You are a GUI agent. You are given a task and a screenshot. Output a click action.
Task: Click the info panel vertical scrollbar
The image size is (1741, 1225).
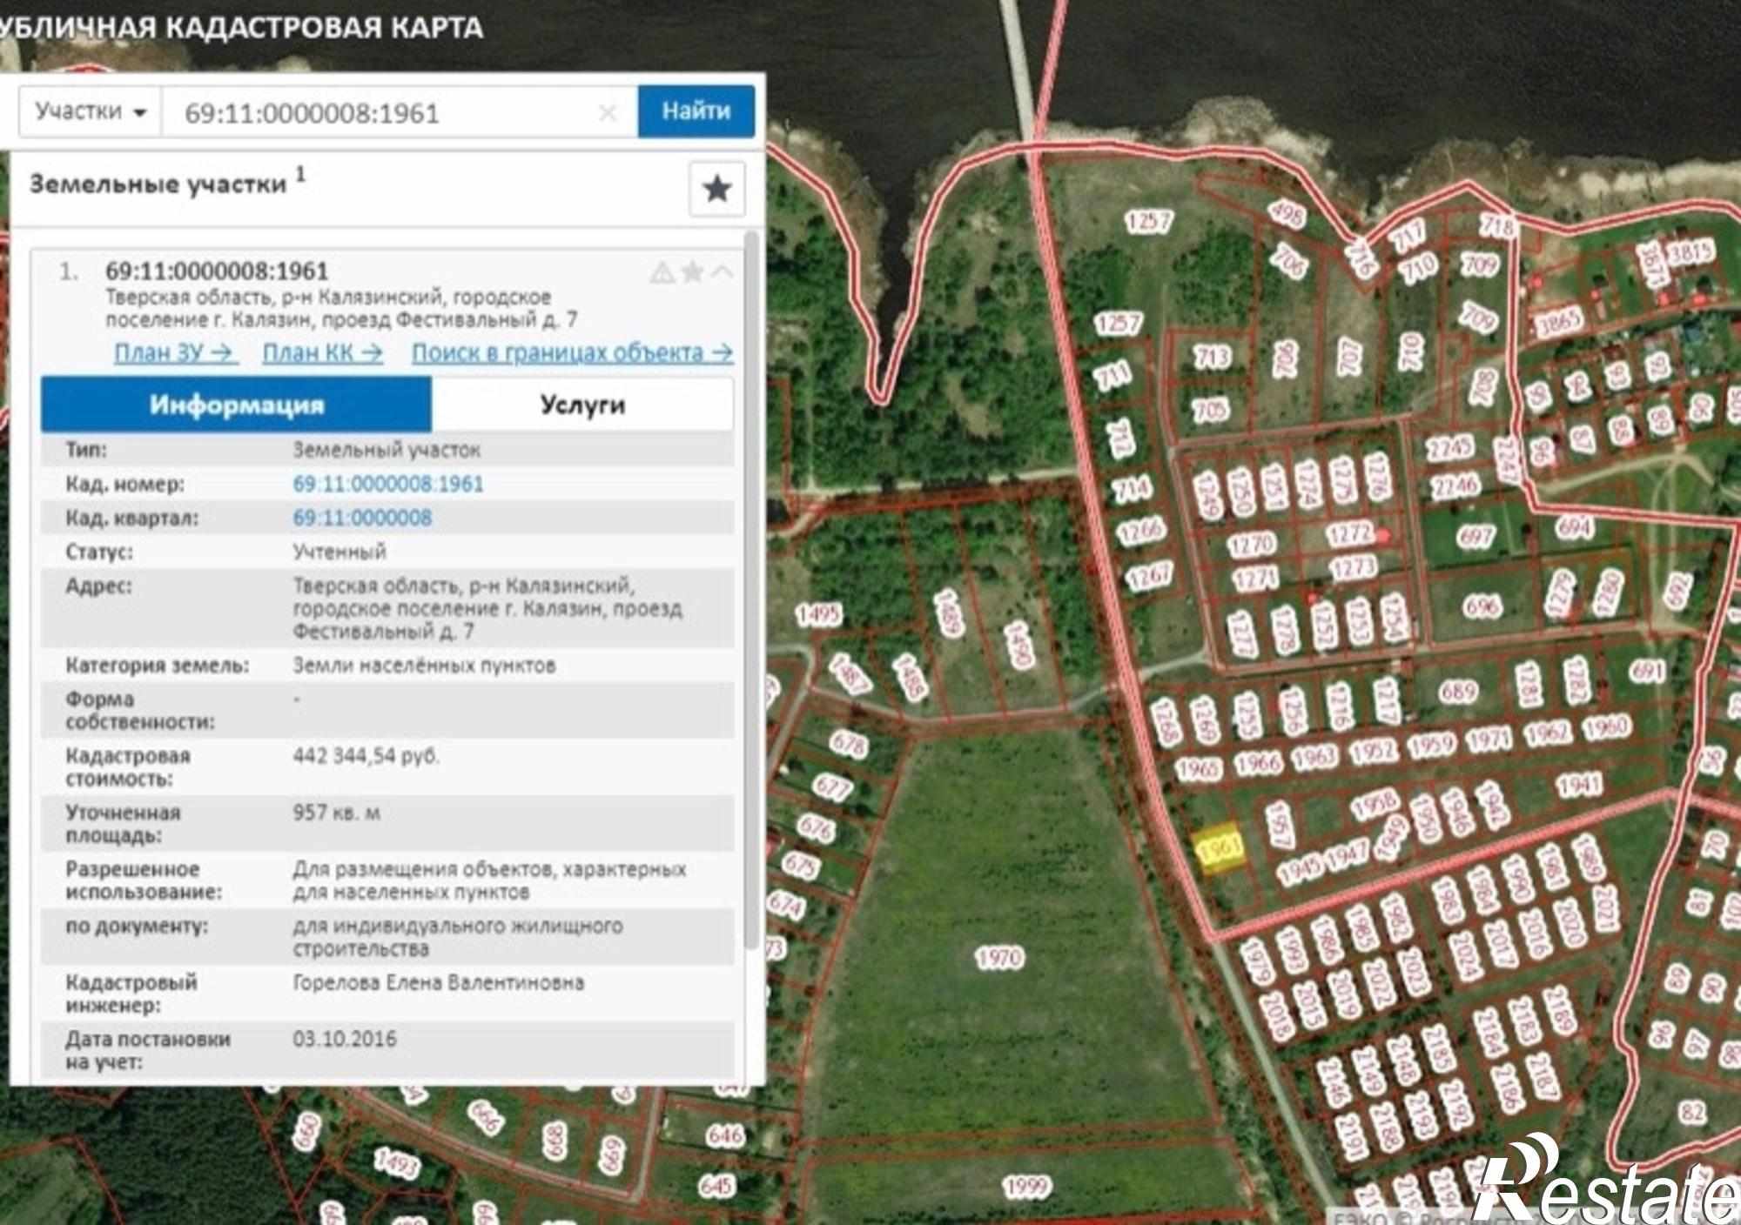(752, 592)
